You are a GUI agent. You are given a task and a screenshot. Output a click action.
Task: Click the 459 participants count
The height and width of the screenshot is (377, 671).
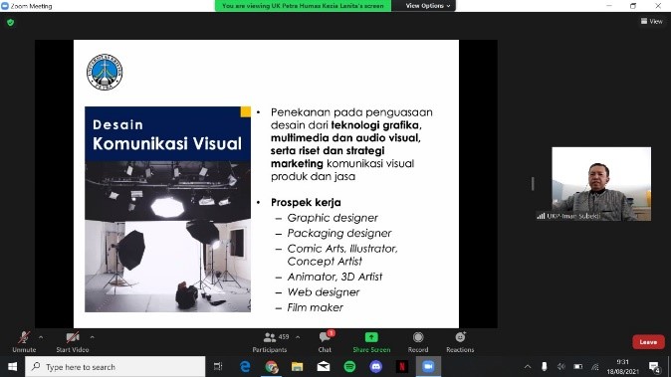(284, 337)
